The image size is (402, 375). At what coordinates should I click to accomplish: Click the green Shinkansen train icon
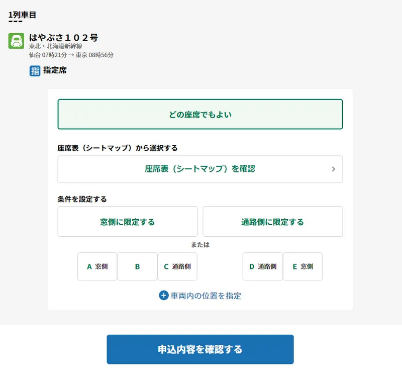coord(16,41)
